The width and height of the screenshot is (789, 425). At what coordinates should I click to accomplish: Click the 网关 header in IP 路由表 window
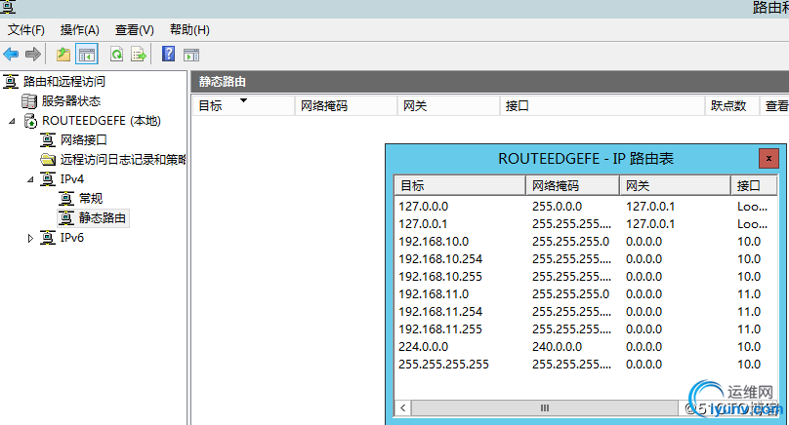point(676,185)
